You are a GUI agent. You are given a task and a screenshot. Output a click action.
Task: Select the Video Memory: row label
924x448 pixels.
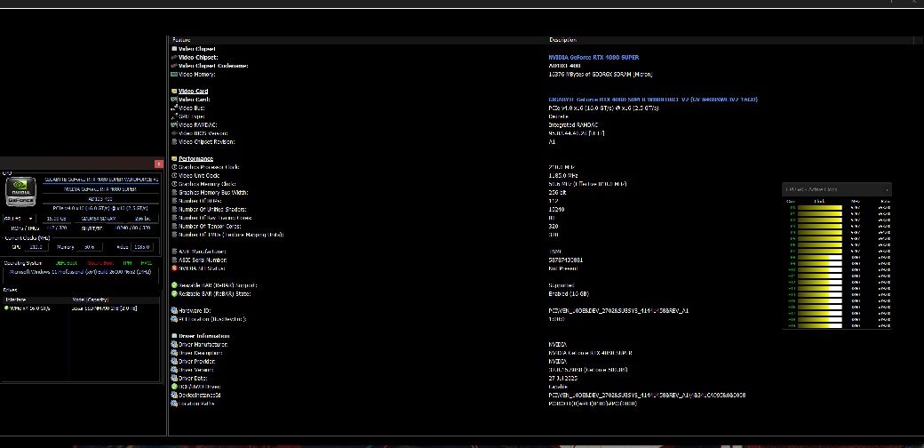[x=197, y=75]
